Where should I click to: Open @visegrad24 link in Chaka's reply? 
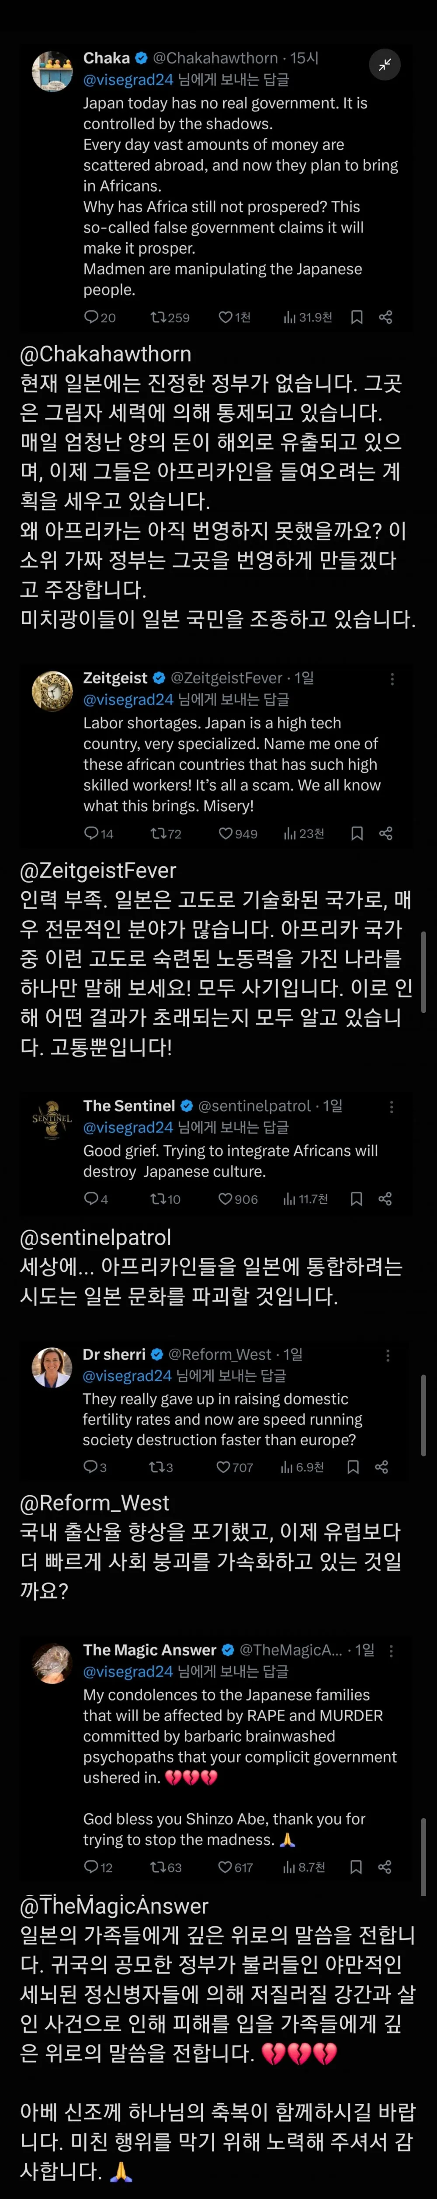128,80
